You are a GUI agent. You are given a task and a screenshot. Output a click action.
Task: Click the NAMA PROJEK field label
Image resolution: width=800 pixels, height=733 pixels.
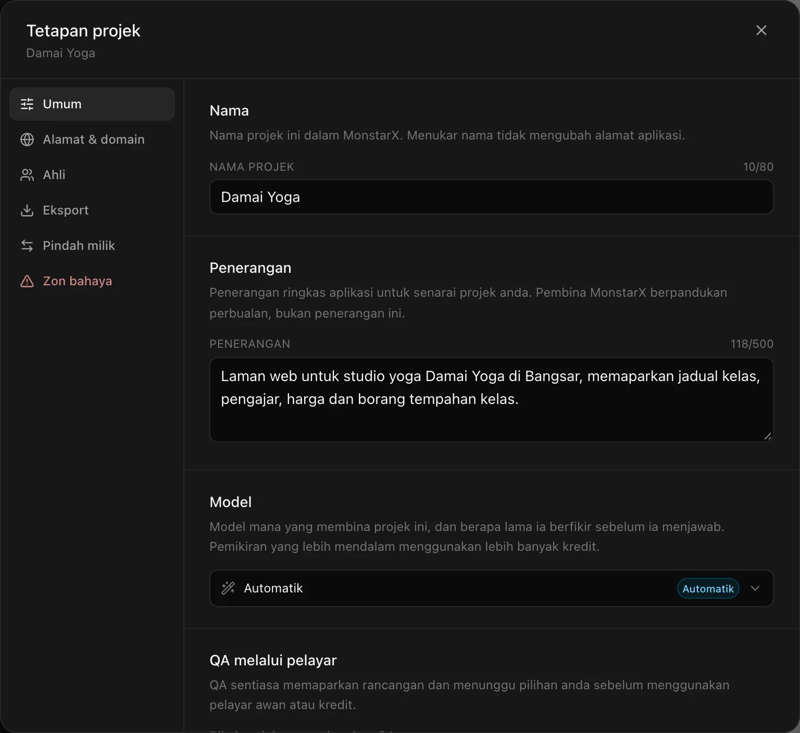coord(252,167)
